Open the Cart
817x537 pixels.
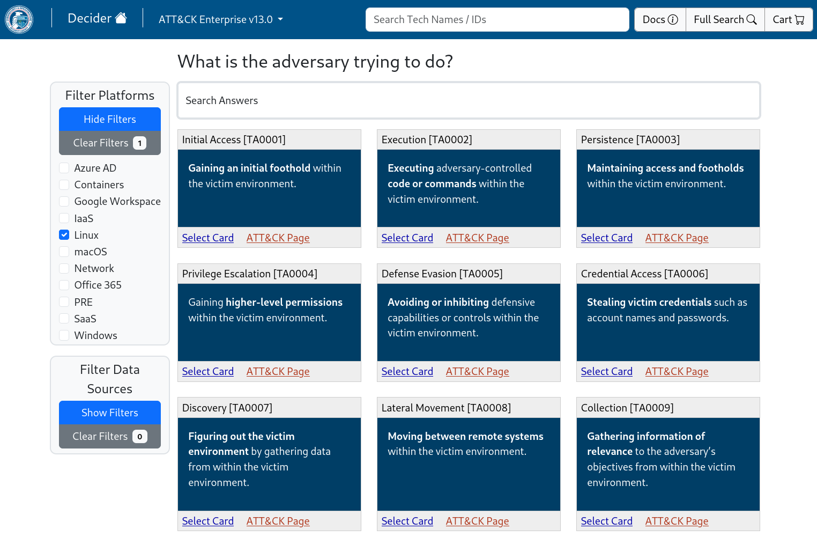788,20
